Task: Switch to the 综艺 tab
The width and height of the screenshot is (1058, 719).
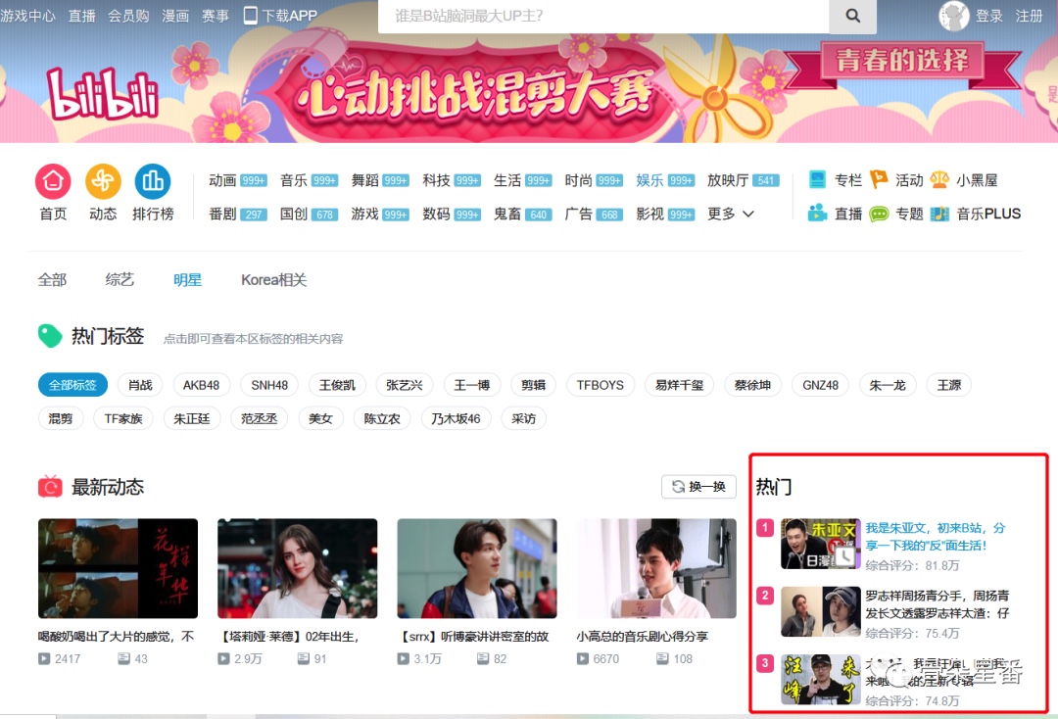Action: (120, 280)
